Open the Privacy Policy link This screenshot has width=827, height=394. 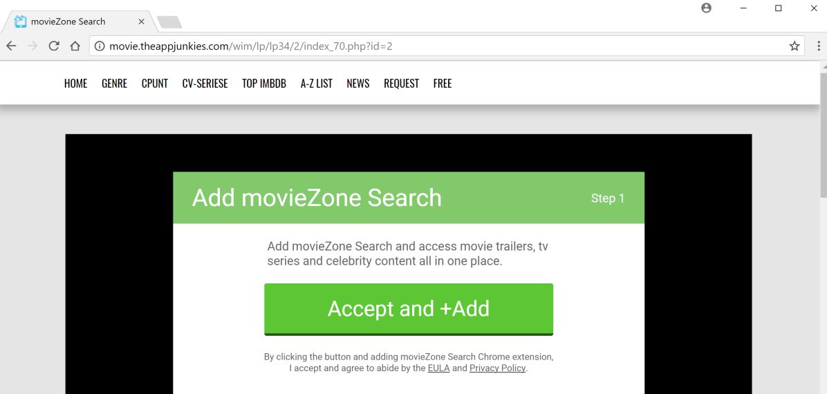[497, 368]
